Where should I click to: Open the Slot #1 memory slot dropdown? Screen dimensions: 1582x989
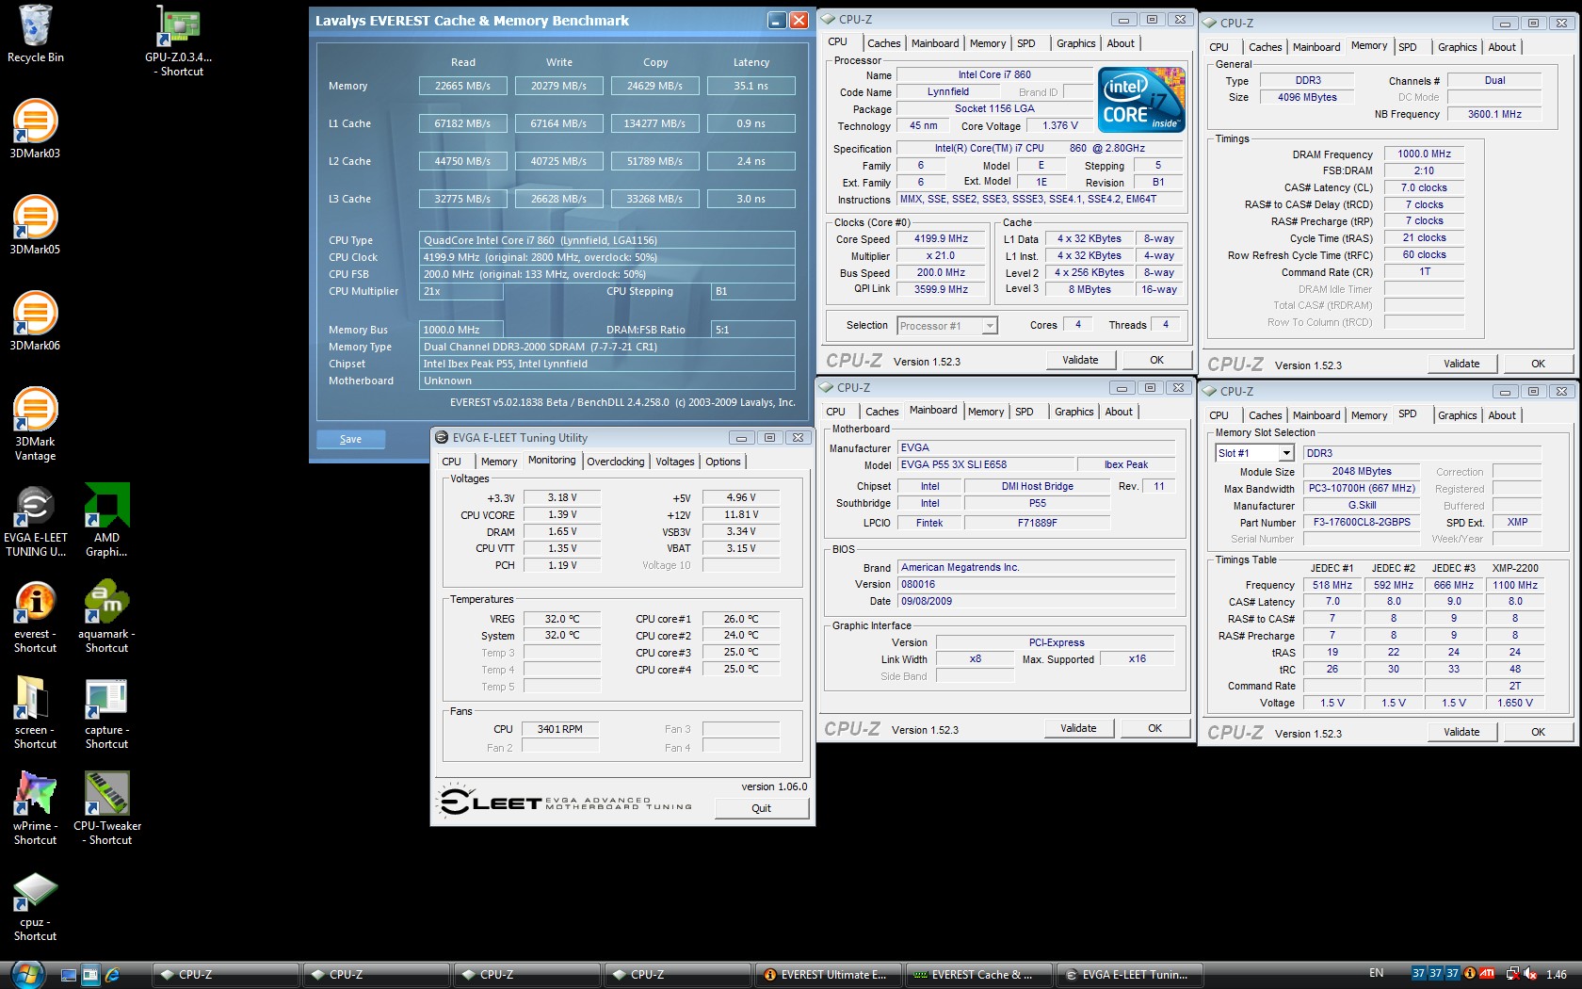click(1254, 453)
